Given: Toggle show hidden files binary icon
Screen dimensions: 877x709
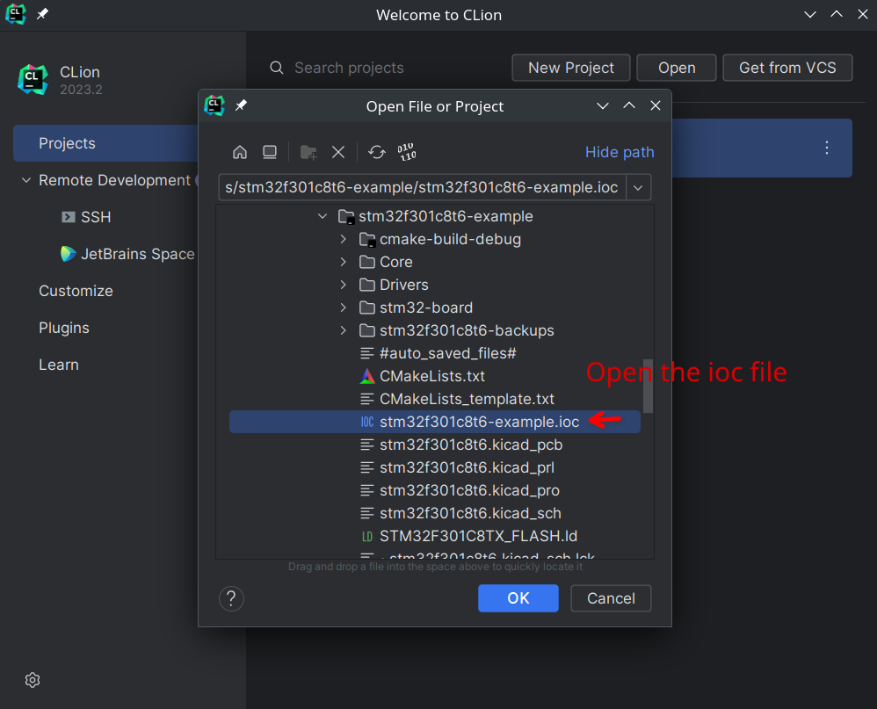Looking at the screenshot, I should tap(407, 152).
